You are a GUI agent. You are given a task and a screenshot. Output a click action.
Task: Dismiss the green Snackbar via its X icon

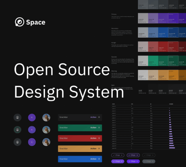(99, 128)
